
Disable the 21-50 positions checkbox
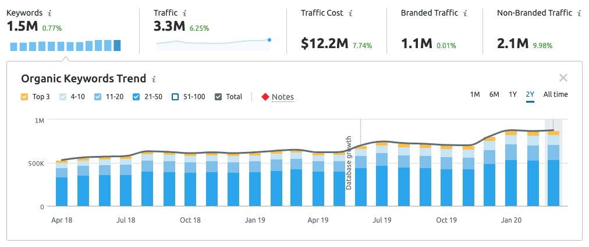click(x=136, y=97)
